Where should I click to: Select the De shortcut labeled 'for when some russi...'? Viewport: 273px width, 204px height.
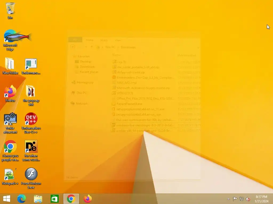coord(31,150)
